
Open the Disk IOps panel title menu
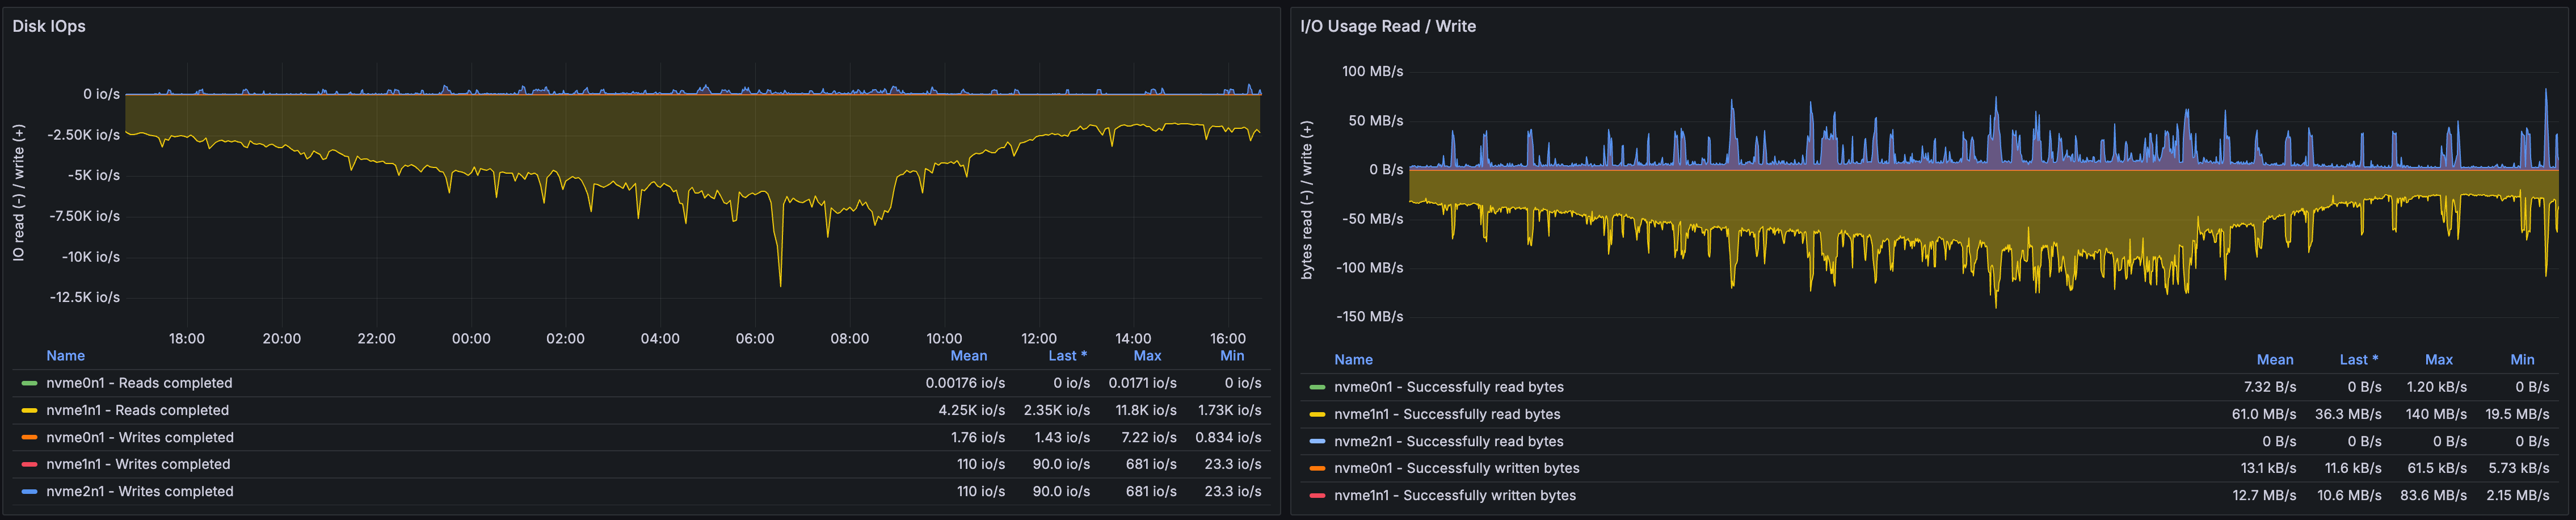pos(49,26)
